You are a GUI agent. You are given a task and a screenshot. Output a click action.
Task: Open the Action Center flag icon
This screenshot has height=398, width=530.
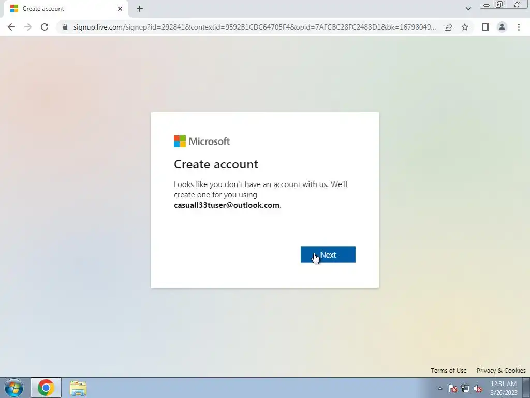[x=453, y=388]
